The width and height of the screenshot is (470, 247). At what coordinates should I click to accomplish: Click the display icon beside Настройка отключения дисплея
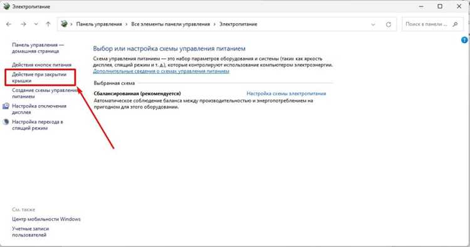pos(6,106)
